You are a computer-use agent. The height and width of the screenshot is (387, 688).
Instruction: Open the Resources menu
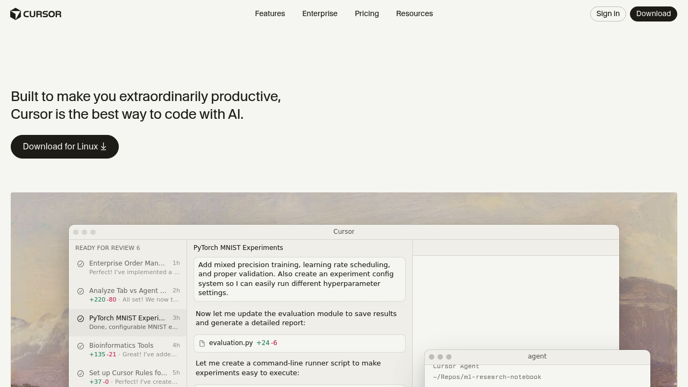[x=414, y=13]
